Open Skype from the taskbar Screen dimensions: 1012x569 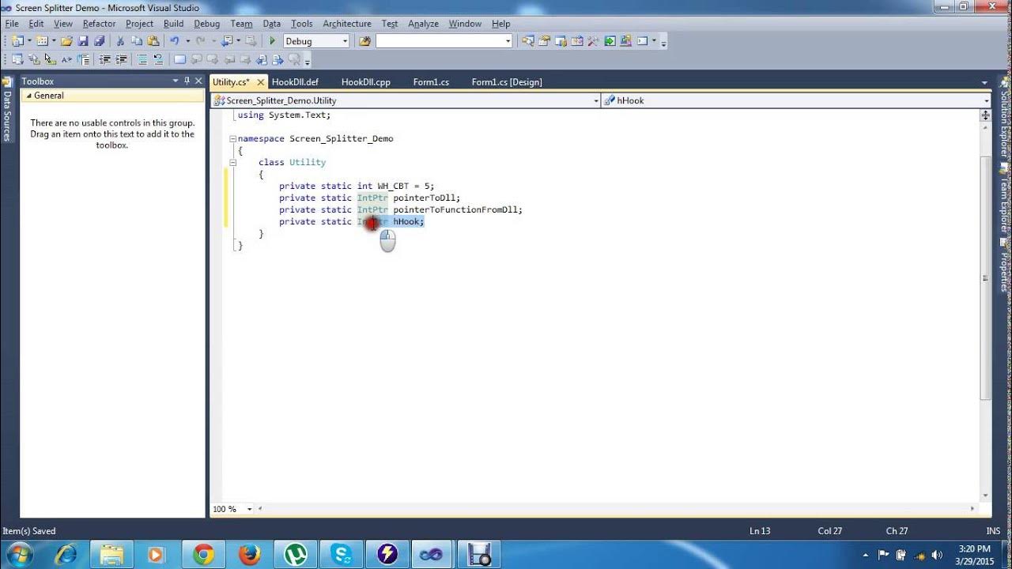[342, 554]
